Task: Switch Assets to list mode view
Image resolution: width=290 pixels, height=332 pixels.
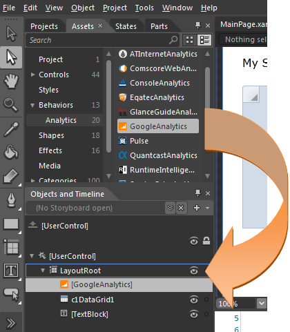Action: pyautogui.click(x=204, y=40)
